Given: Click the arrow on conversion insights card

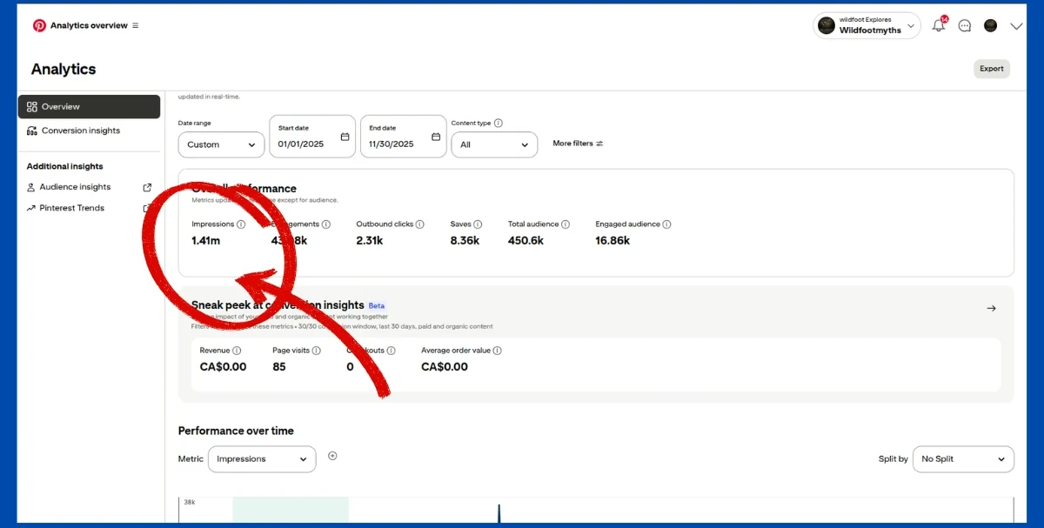Looking at the screenshot, I should (991, 308).
